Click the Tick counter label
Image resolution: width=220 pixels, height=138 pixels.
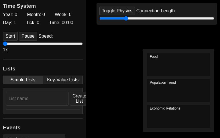point(33,23)
